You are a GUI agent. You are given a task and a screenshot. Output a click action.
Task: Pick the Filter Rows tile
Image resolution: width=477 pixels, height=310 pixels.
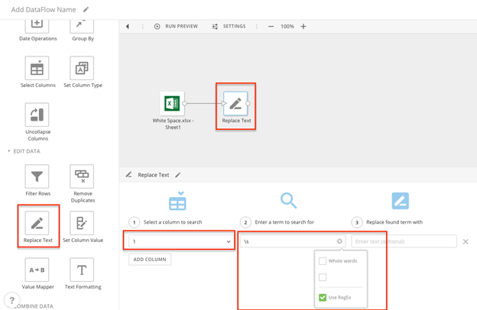(x=37, y=176)
